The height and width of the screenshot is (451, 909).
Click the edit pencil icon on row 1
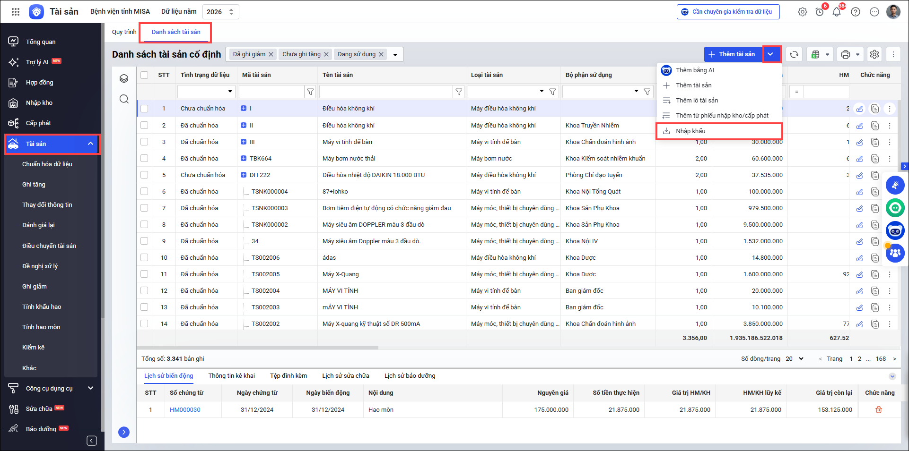(859, 109)
